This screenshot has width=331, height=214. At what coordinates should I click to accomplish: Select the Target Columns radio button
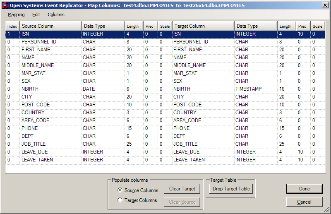coord(120,200)
